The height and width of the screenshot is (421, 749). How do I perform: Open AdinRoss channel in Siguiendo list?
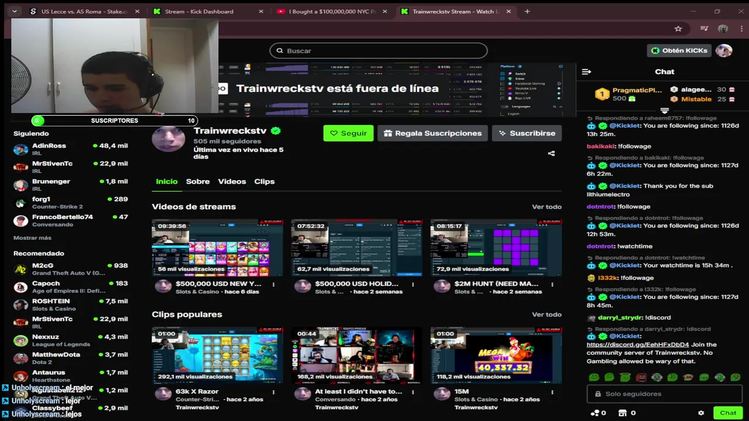pos(71,150)
